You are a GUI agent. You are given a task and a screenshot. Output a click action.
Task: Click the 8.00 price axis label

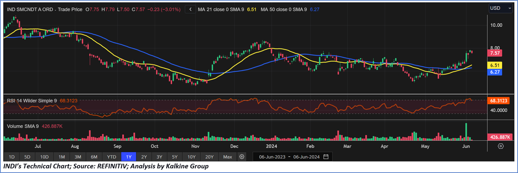tap(495, 48)
